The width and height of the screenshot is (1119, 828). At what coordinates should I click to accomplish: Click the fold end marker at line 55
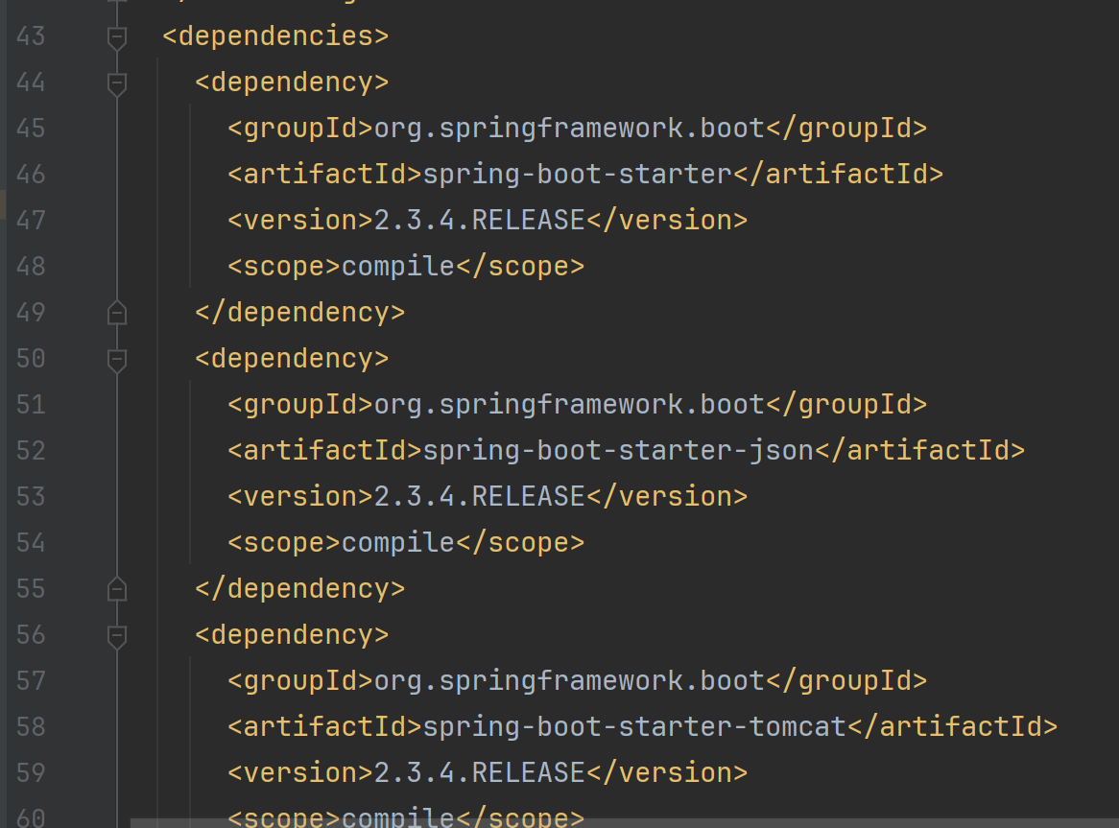pyautogui.click(x=117, y=589)
